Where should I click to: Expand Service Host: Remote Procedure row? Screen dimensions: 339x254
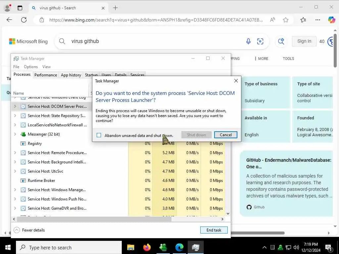pos(15,153)
